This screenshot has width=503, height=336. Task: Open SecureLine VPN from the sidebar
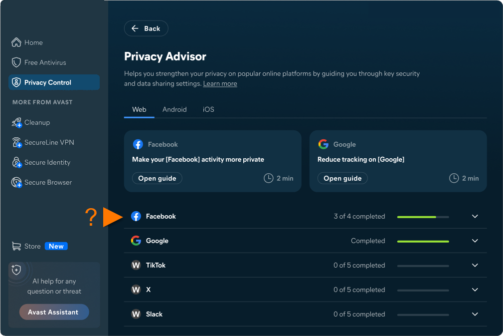tap(54, 142)
